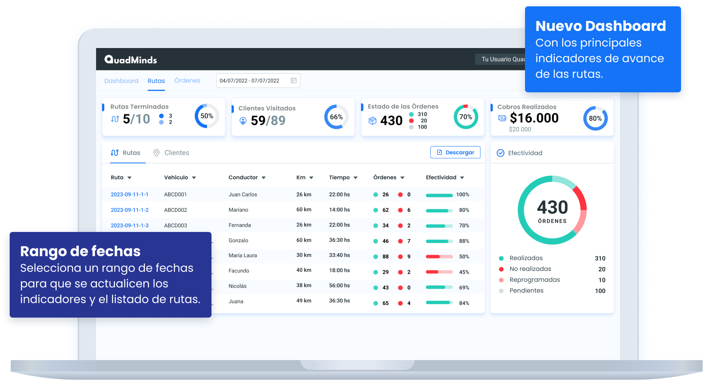Open the Efectividad column sort arrow
The width and height of the screenshot is (703, 382).
point(462,178)
